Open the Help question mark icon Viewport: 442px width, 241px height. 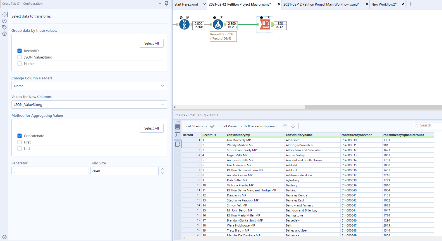tap(4, 34)
